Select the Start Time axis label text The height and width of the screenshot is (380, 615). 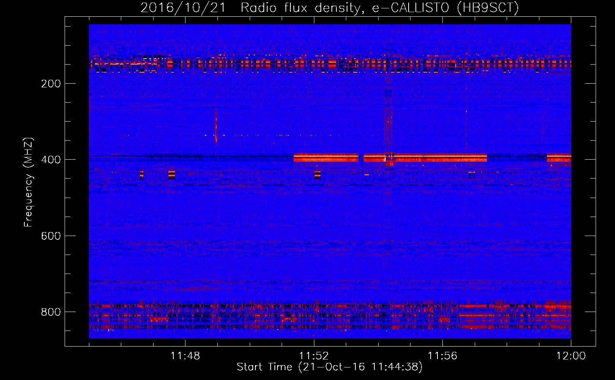click(x=330, y=367)
